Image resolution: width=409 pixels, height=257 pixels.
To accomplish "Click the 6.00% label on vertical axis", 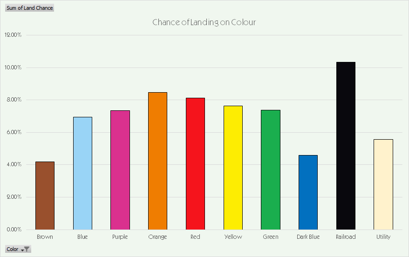I will [14, 132].
